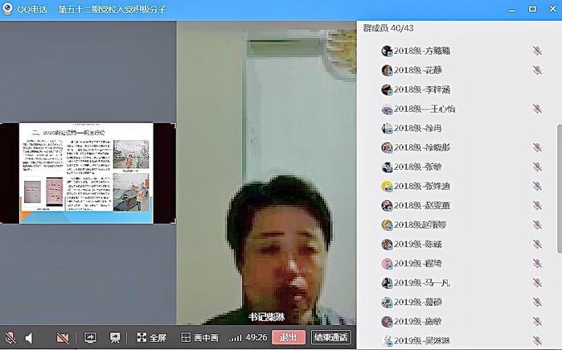This screenshot has width=562, height=350.
Task: Switch to 画中画 picture-in-picture layout
Action: [199, 338]
